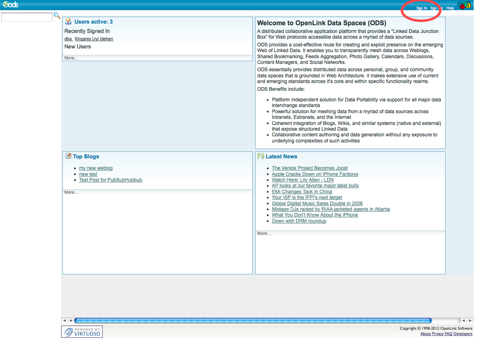Click the far-right scrollbar right arrow

[x=470, y=320]
